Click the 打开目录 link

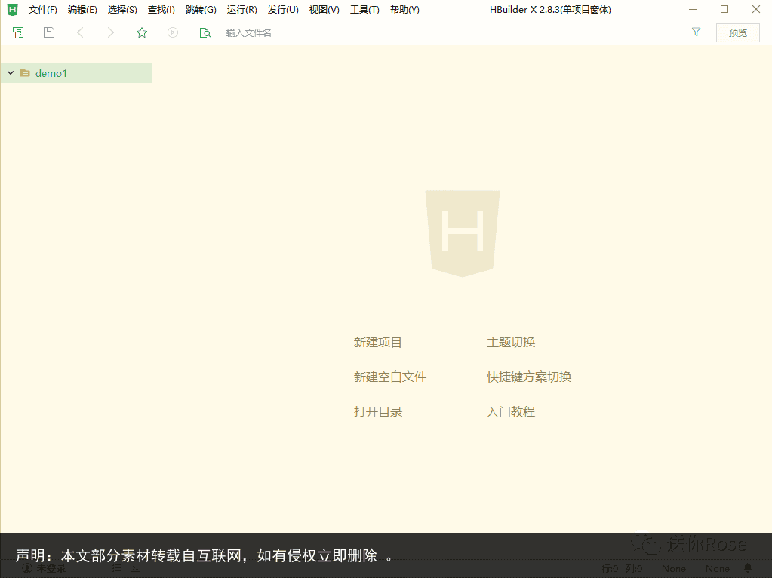pos(377,411)
